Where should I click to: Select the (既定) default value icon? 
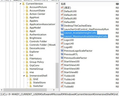[62, 8]
